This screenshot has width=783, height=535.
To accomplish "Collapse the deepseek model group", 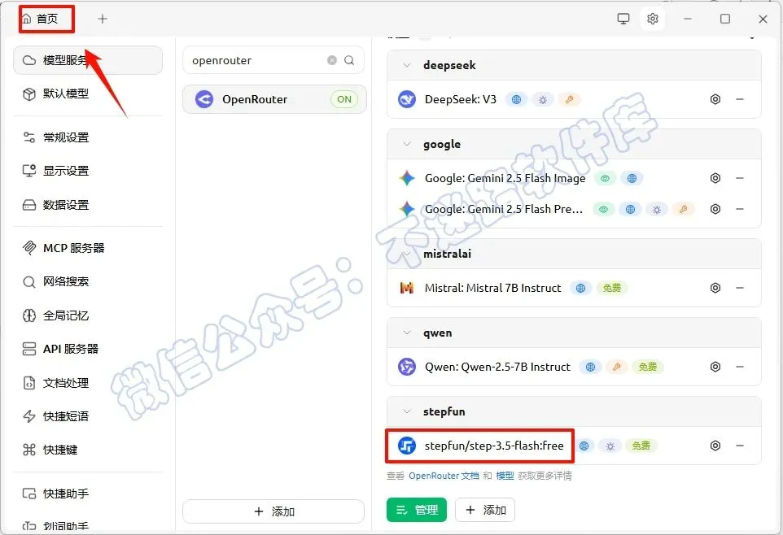I will pos(407,65).
